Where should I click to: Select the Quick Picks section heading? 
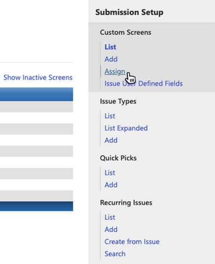118,158
